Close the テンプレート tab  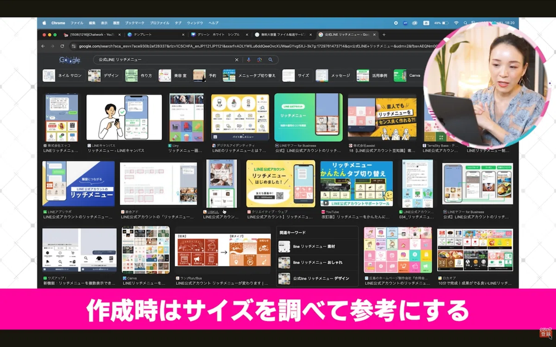pos(183,35)
